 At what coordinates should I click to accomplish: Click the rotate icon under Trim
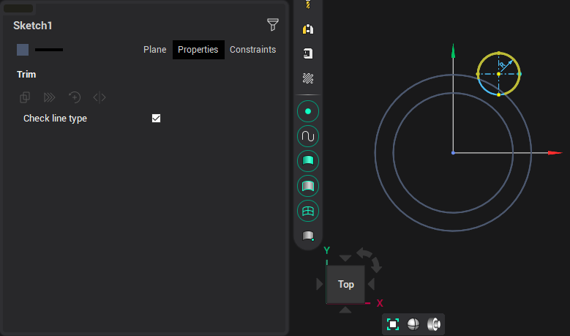point(75,97)
